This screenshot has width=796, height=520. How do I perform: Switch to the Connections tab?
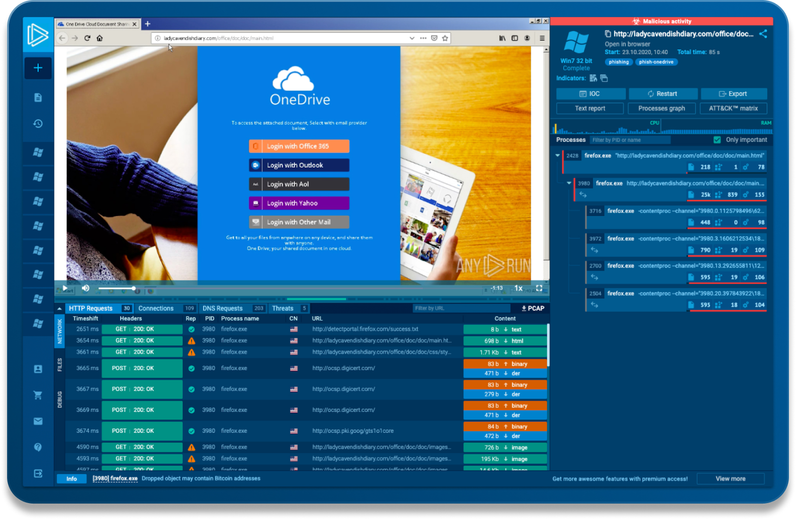pos(166,309)
